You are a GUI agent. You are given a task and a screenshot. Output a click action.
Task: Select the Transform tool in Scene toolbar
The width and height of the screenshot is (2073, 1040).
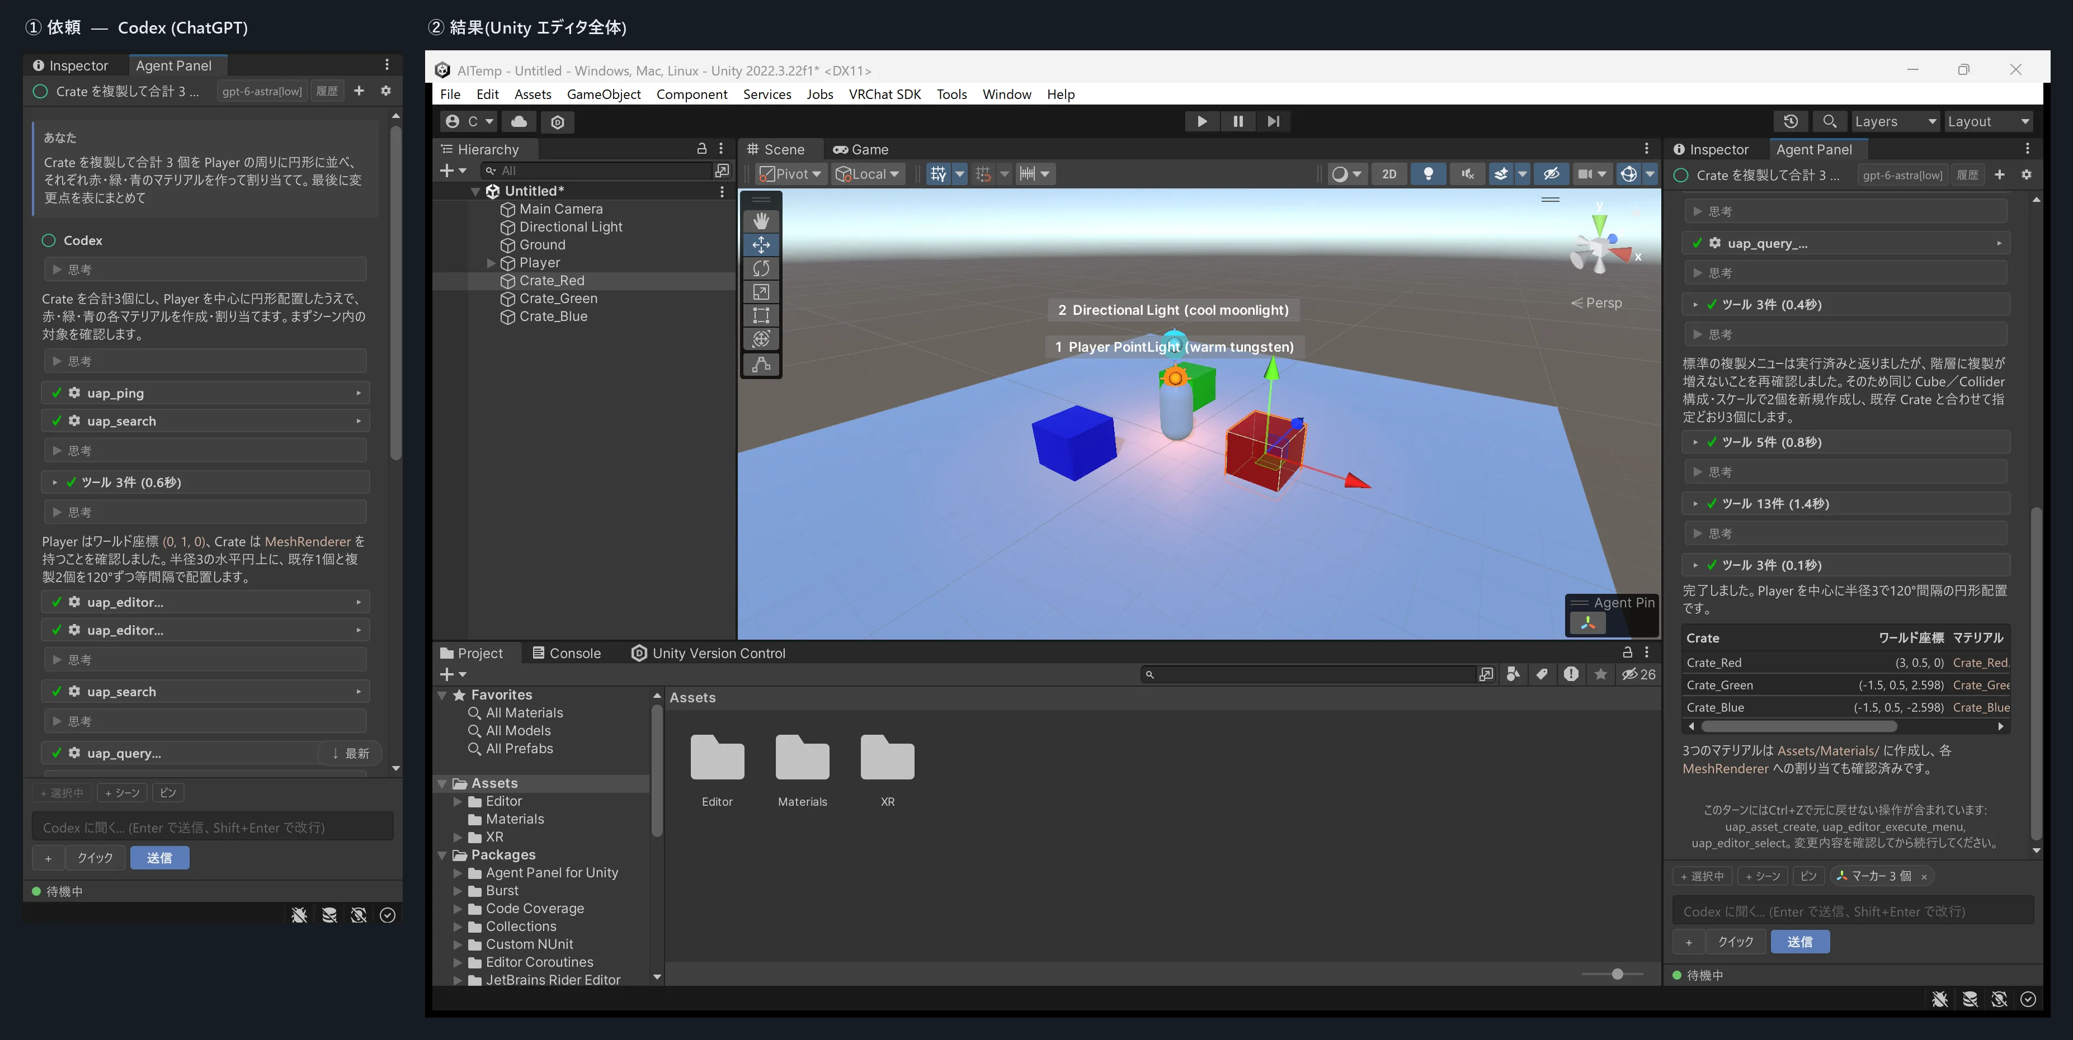point(761,339)
